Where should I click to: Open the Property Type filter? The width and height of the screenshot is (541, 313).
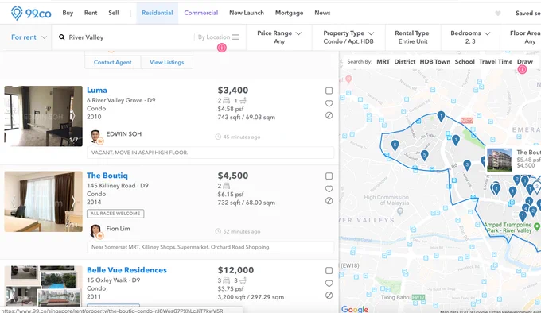[x=348, y=37]
